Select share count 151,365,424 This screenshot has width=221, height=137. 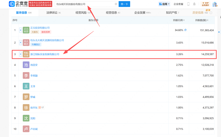(207, 30)
